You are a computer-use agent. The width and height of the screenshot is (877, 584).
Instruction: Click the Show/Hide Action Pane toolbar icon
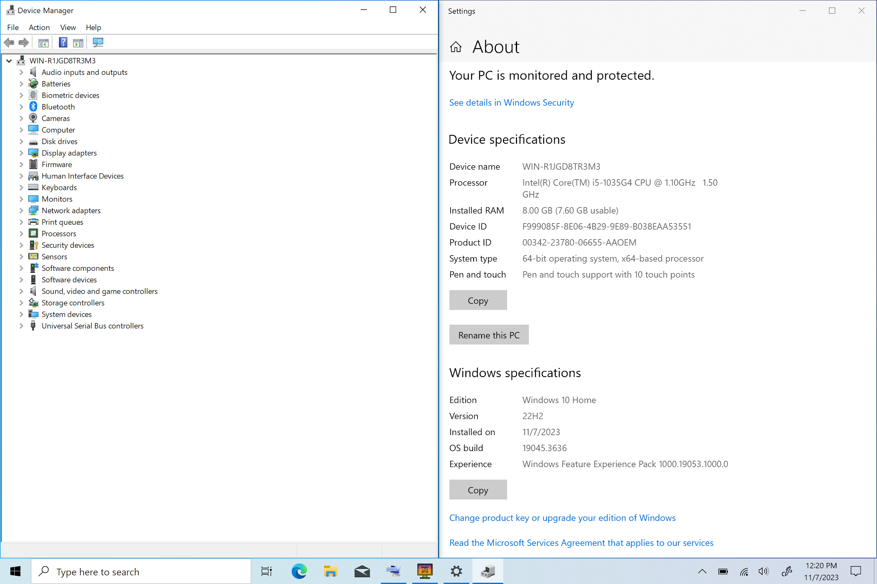click(79, 43)
